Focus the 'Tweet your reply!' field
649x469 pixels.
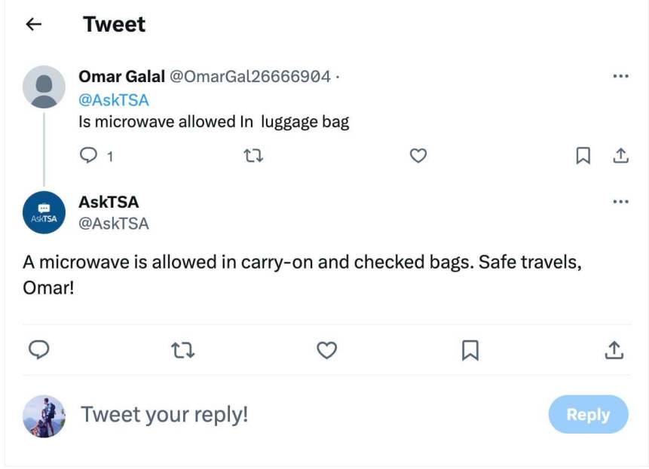(302, 414)
